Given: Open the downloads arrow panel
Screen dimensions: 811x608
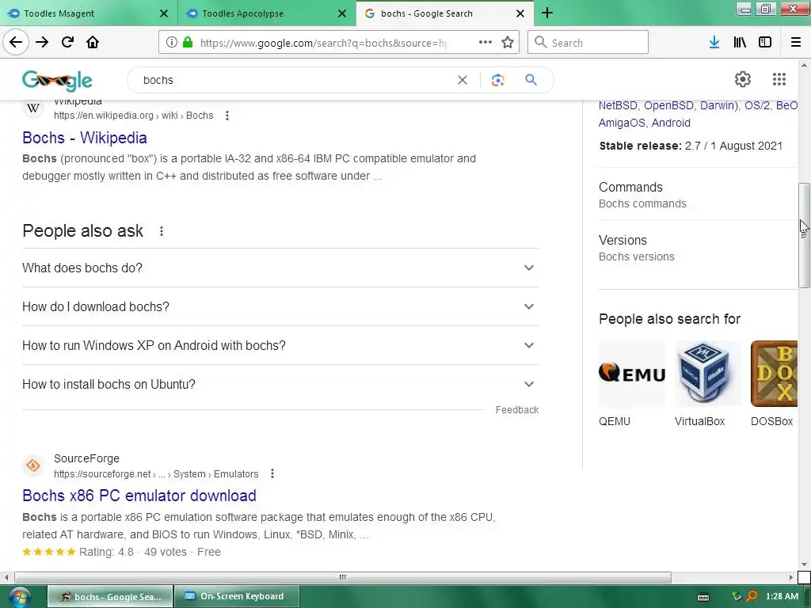Looking at the screenshot, I should [714, 43].
